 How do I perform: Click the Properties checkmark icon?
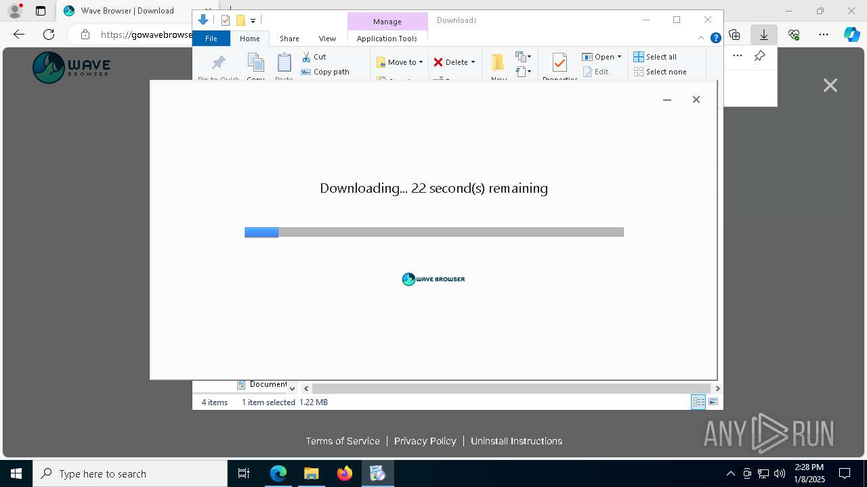[x=559, y=63]
